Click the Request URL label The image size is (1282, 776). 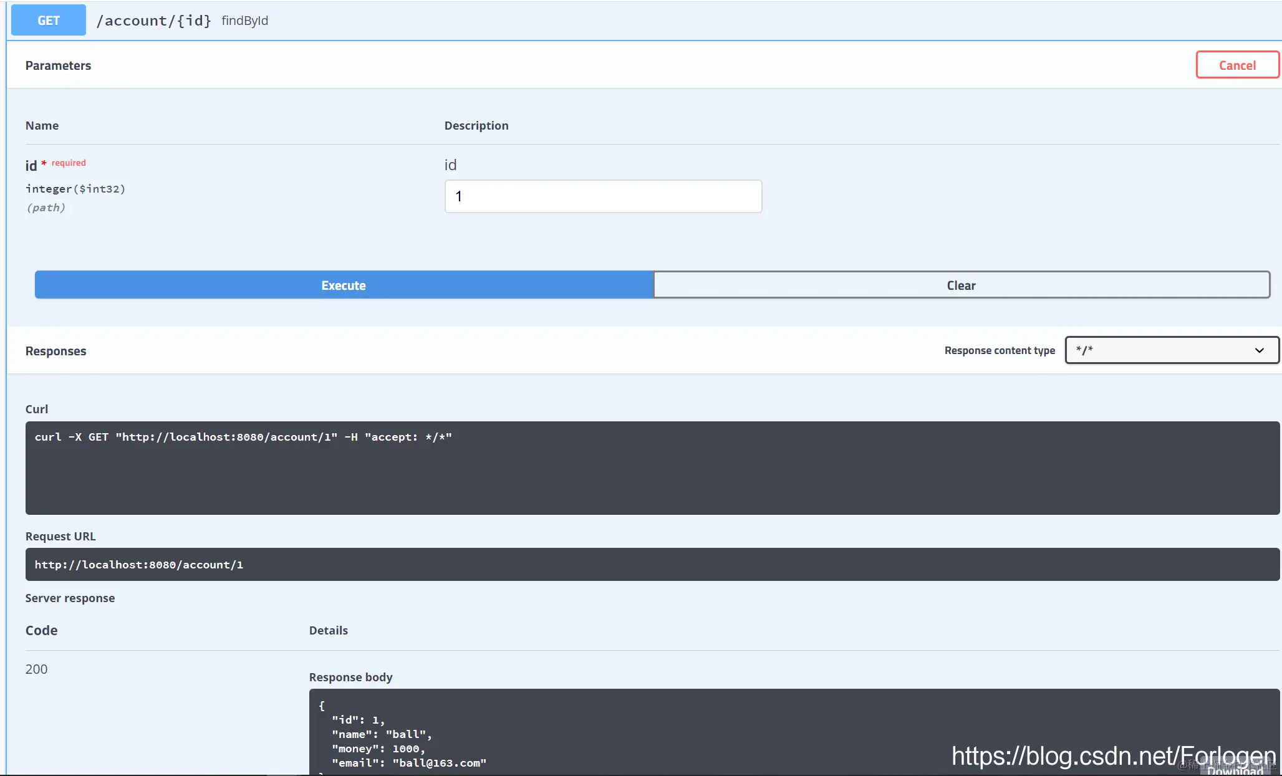click(60, 536)
